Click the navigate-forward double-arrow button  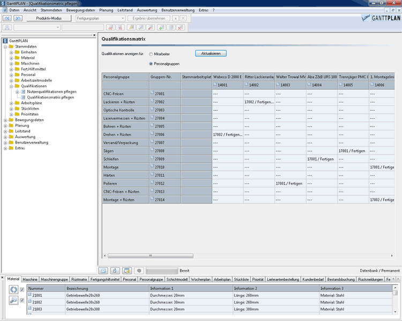pos(18,18)
